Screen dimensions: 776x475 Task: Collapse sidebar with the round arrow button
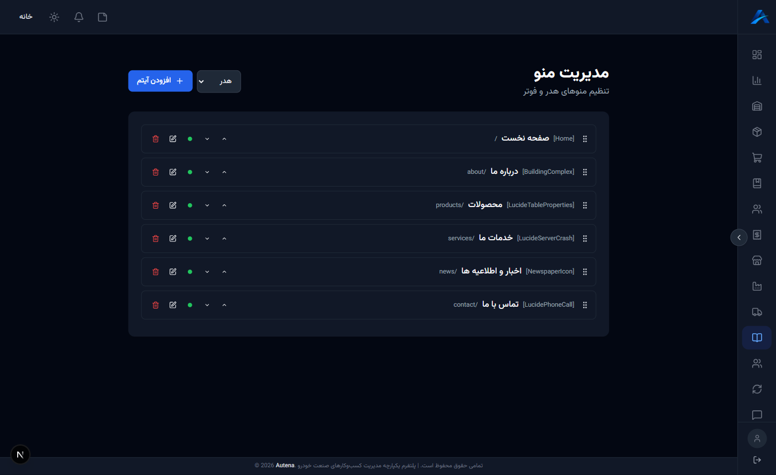(739, 237)
